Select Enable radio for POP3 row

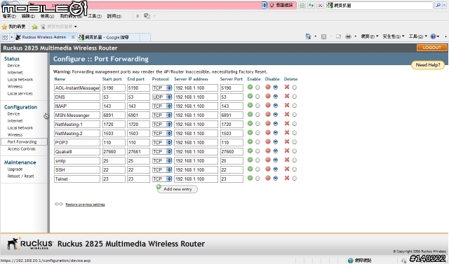point(257,142)
